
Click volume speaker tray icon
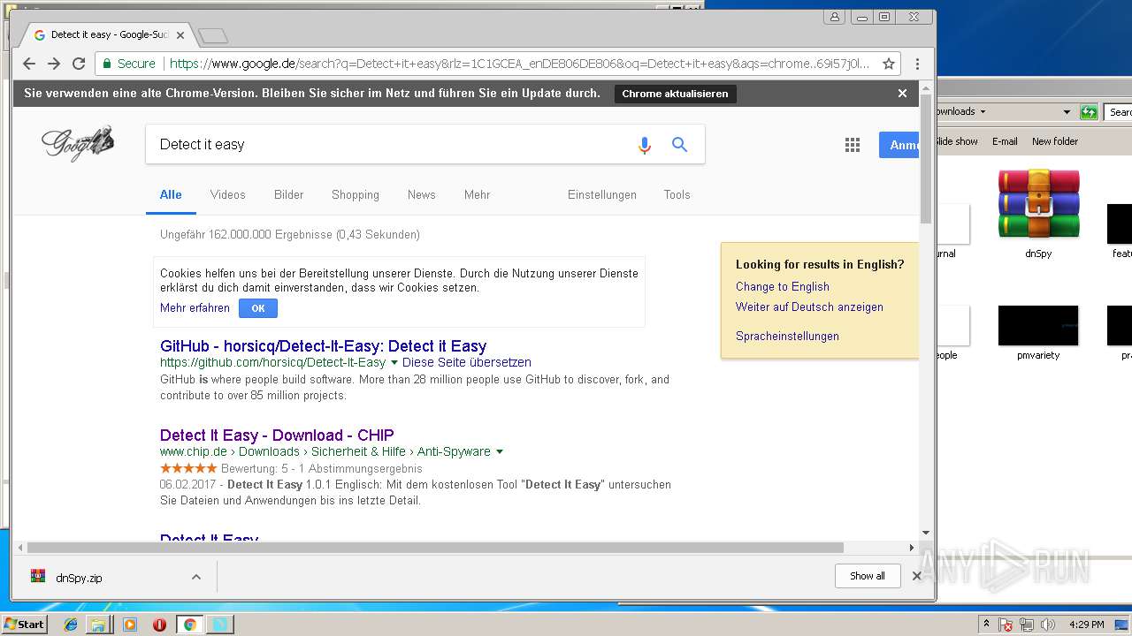1049,625
